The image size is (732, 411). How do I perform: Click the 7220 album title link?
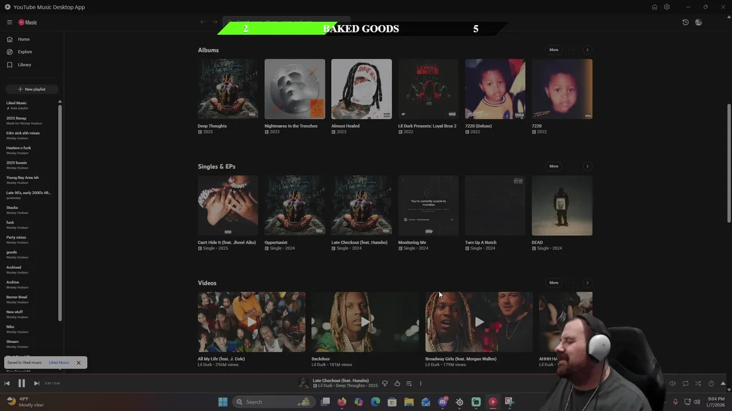[536, 126]
